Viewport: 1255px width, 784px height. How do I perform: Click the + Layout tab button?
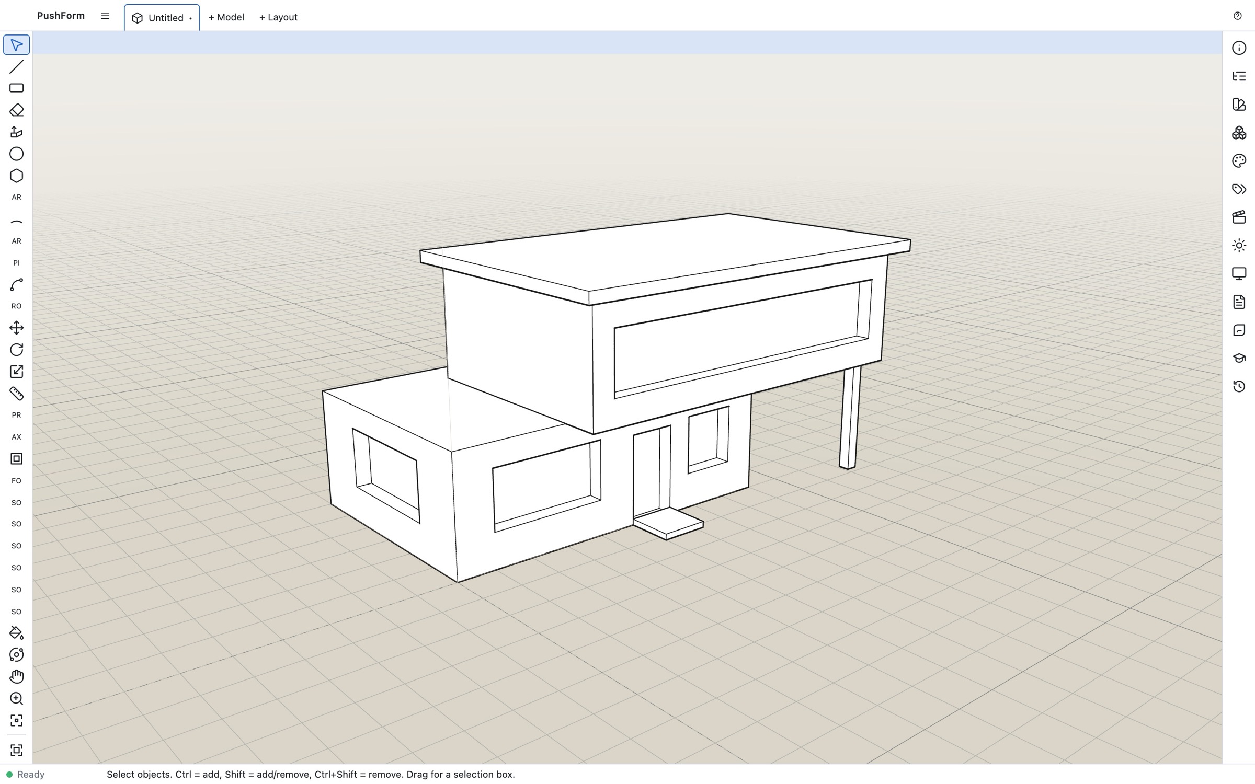(x=278, y=17)
